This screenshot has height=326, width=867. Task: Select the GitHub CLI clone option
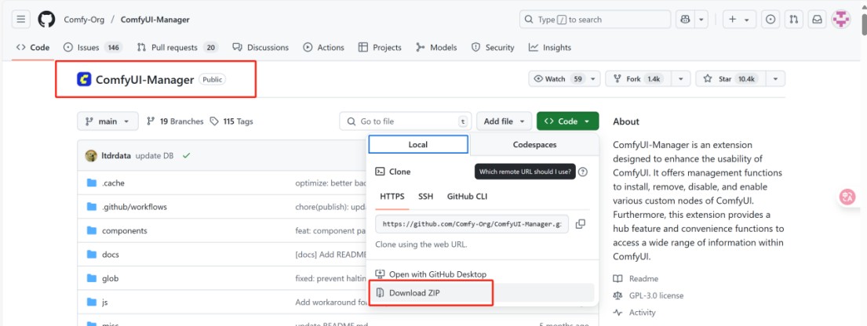(467, 197)
